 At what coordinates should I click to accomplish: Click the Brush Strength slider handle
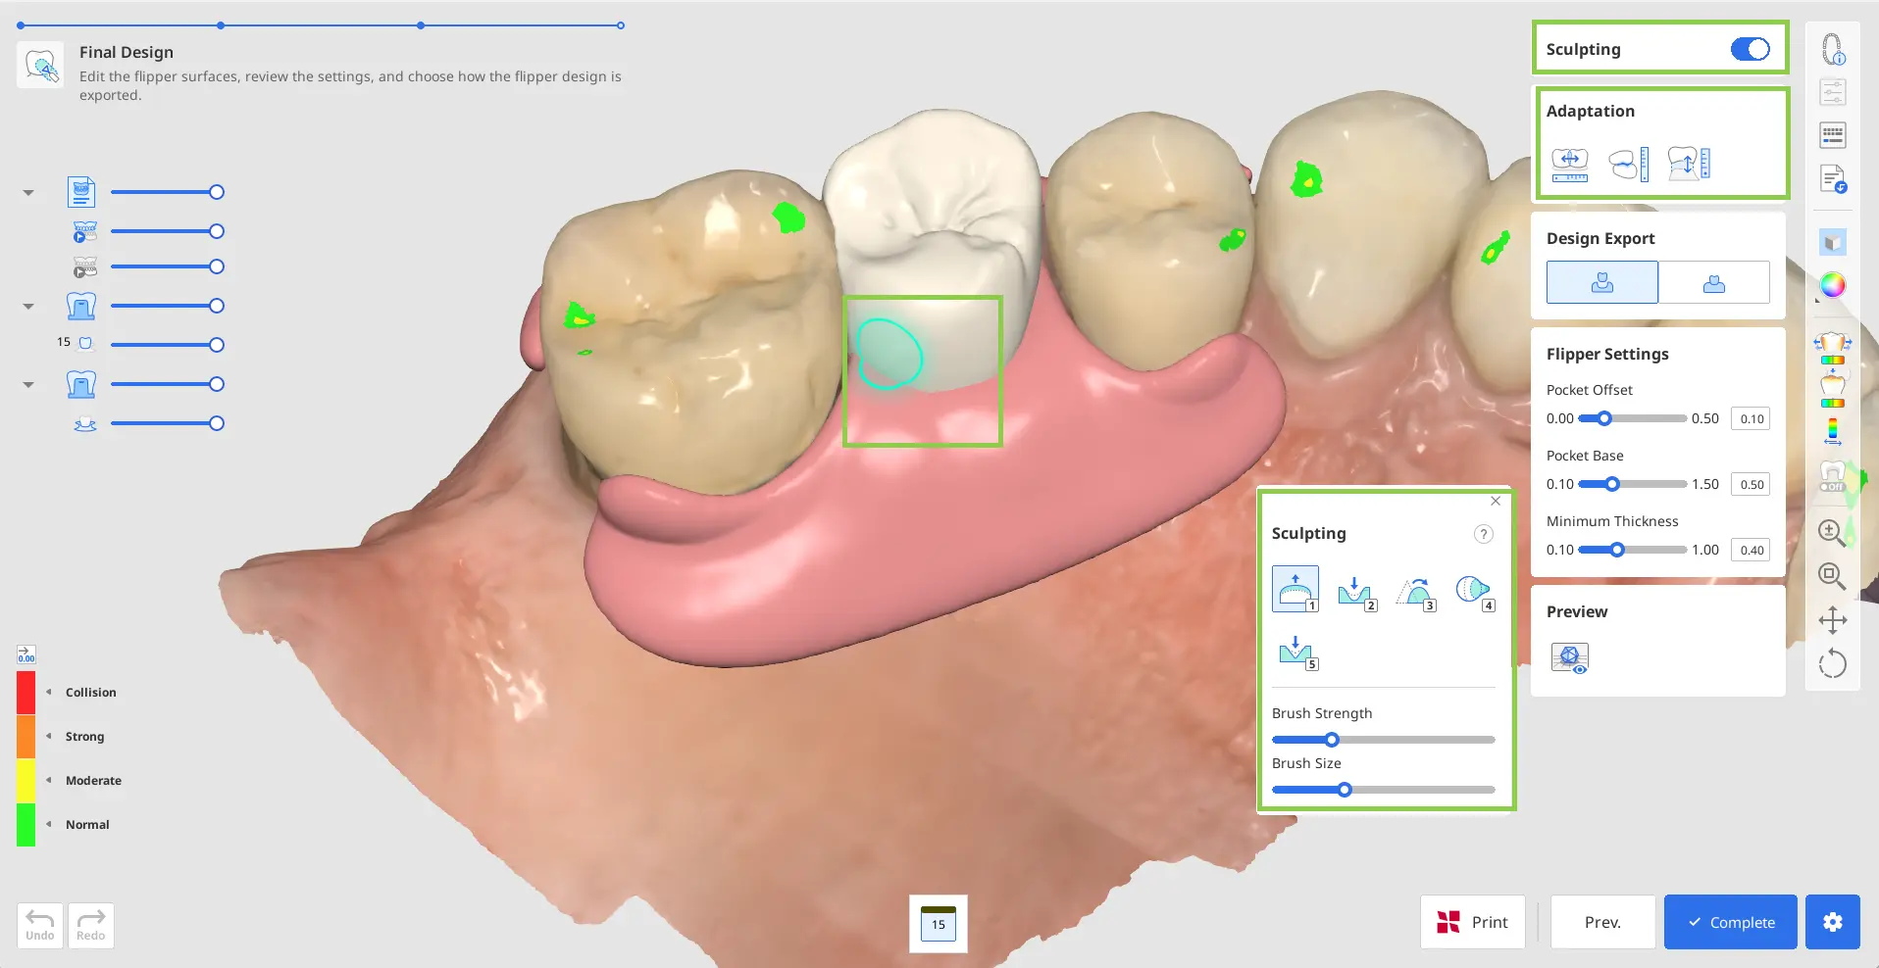click(1332, 740)
